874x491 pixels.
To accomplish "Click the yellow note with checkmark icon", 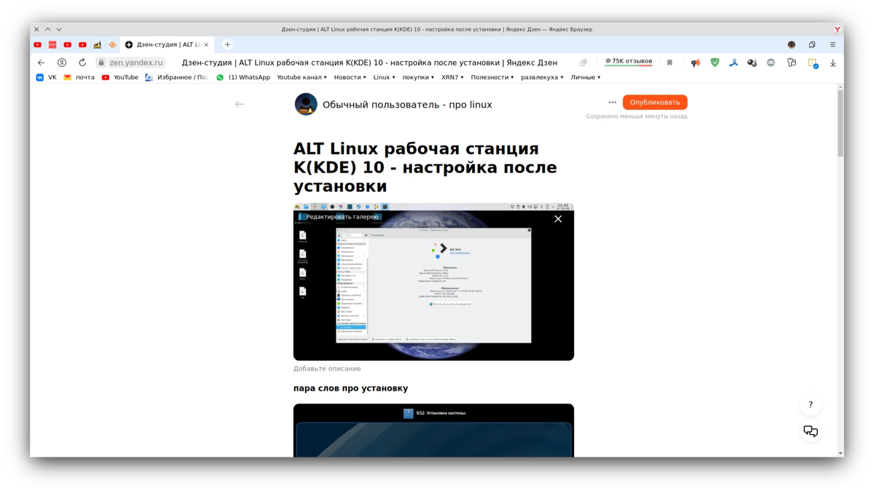I will tap(813, 63).
